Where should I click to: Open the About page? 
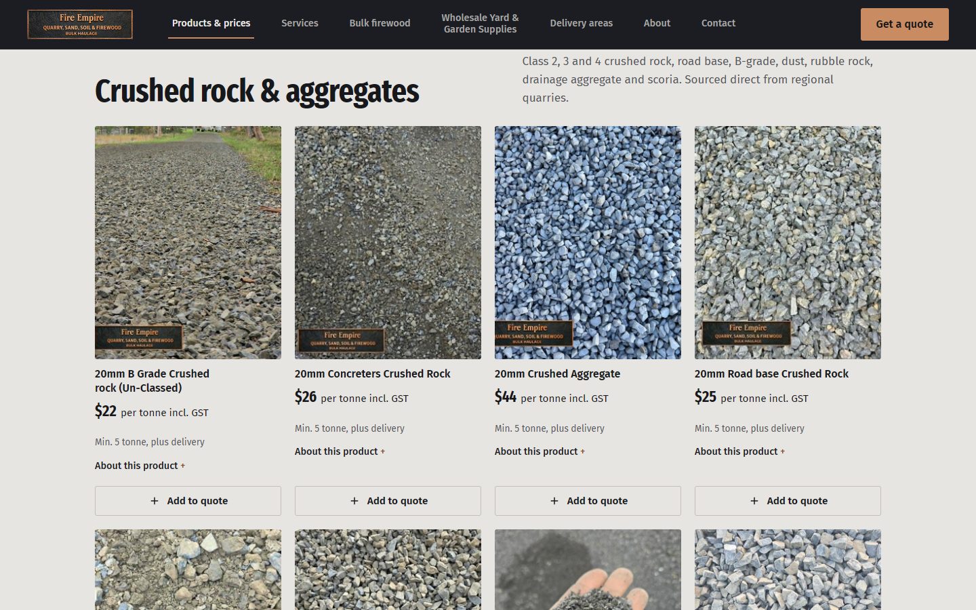coord(657,23)
